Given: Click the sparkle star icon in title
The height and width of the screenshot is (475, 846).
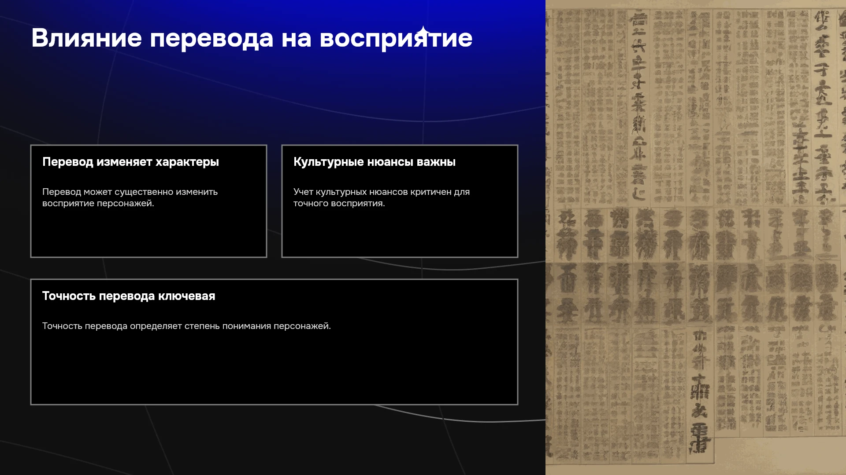Looking at the screenshot, I should [423, 32].
